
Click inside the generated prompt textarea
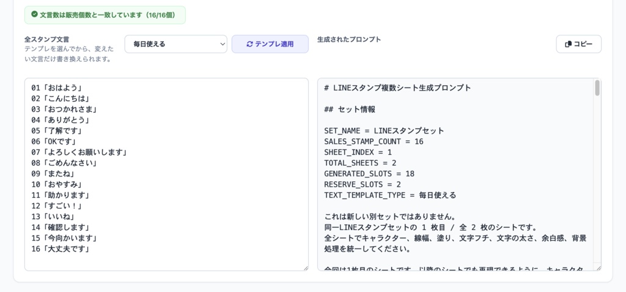tap(459, 174)
